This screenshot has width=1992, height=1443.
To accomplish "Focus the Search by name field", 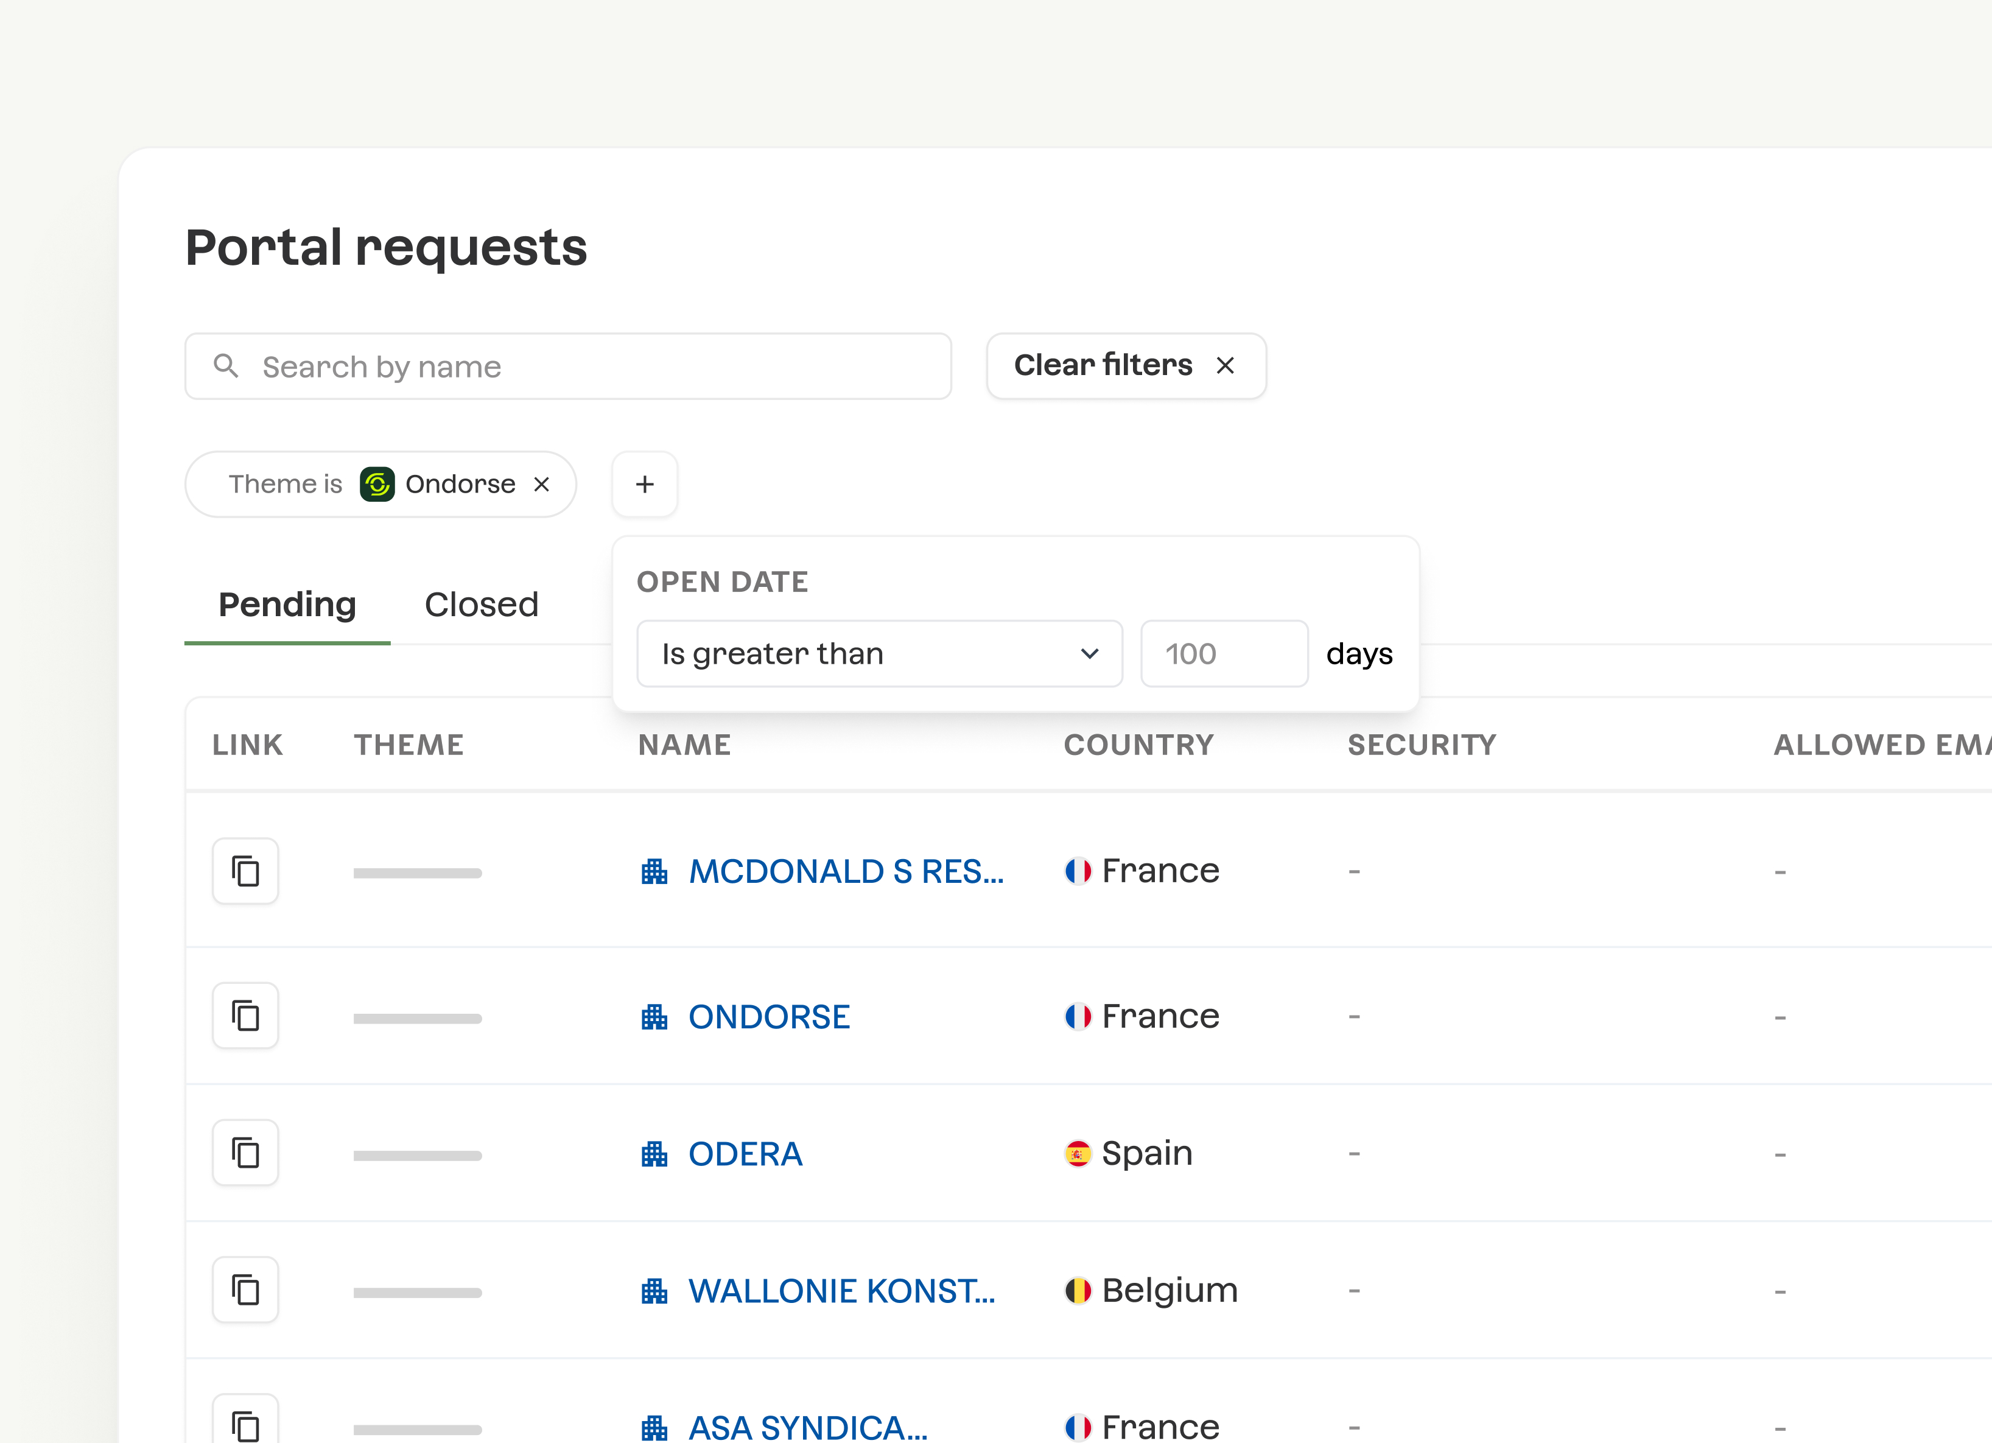I will click(x=568, y=367).
